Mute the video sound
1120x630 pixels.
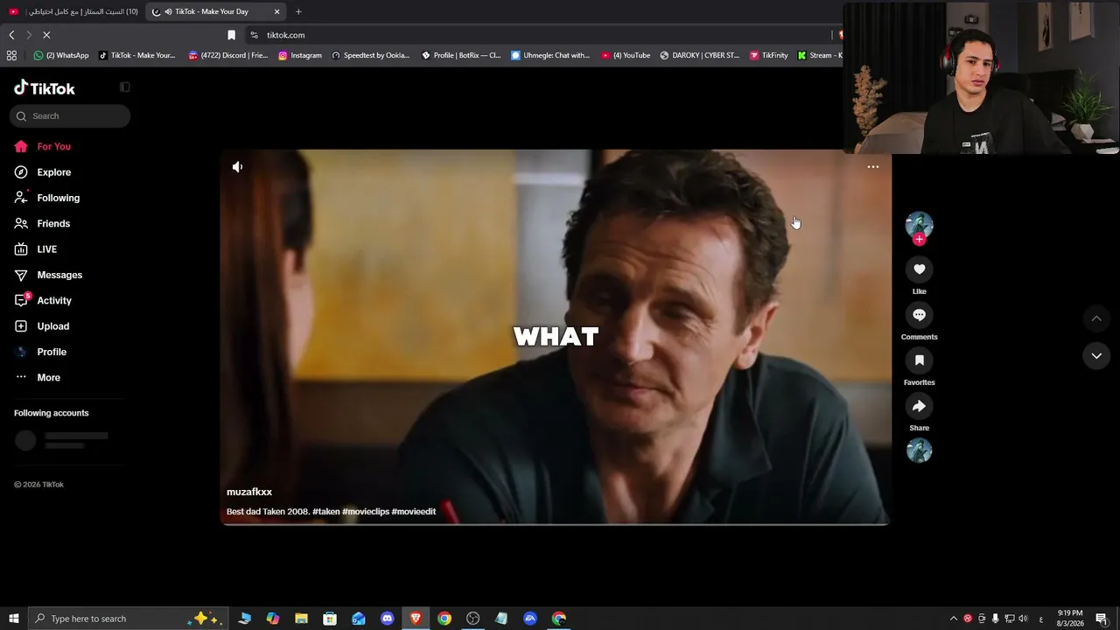pos(237,166)
